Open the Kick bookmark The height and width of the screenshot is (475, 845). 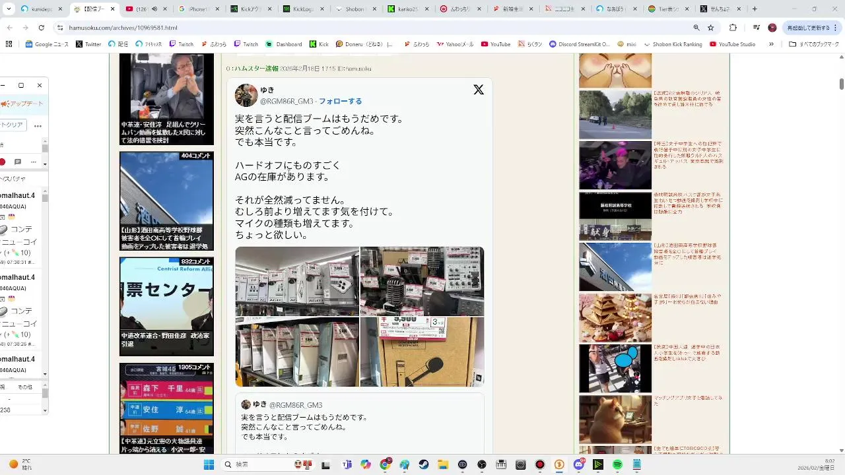[319, 44]
